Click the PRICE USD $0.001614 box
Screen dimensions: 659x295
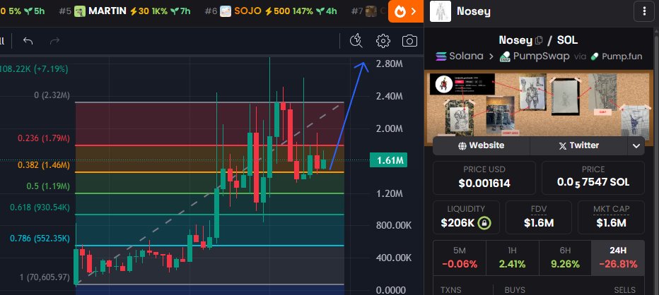point(484,178)
